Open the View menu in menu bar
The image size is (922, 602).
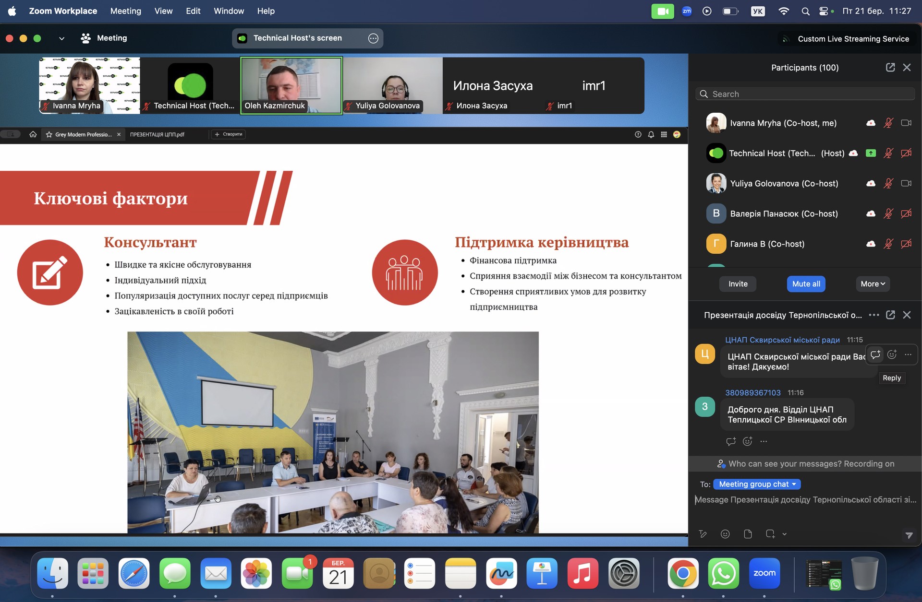click(163, 11)
